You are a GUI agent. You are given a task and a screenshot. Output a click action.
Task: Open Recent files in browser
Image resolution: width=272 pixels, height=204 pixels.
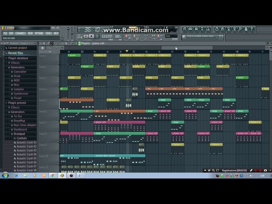pyautogui.click(x=16, y=53)
